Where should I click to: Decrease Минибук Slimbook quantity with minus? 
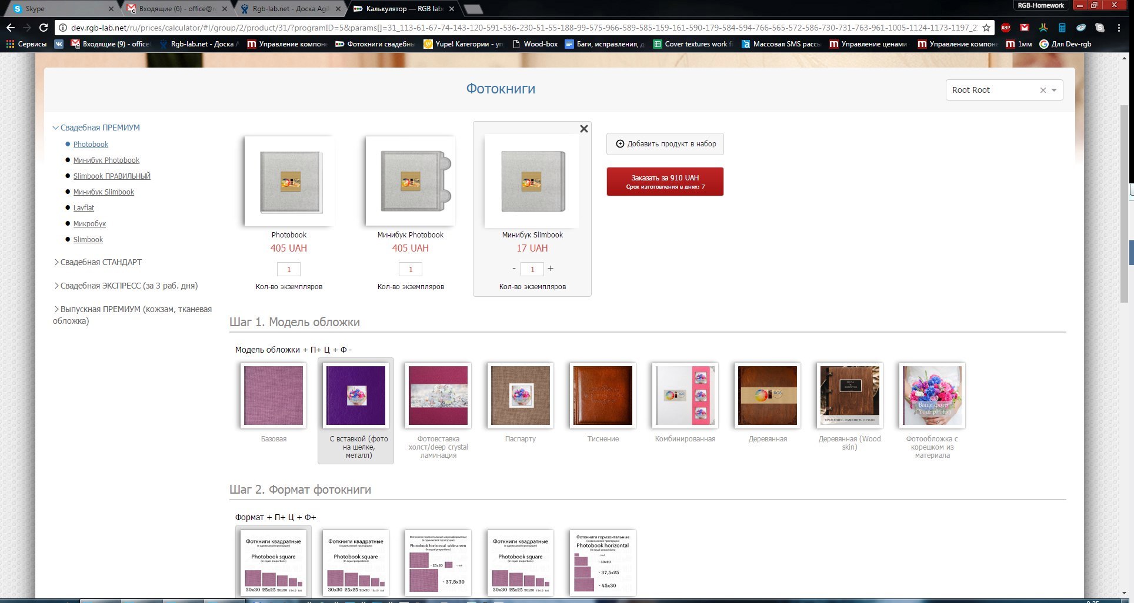(x=514, y=269)
